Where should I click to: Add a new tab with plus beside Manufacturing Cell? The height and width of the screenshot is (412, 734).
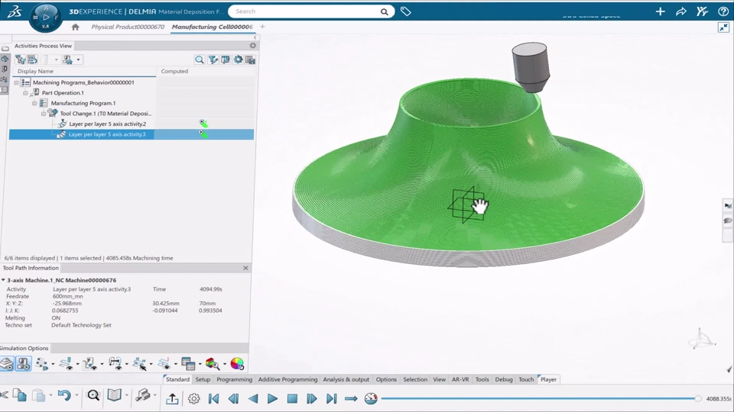tap(262, 27)
